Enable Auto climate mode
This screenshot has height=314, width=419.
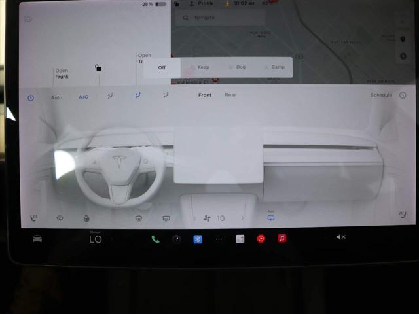coord(57,97)
